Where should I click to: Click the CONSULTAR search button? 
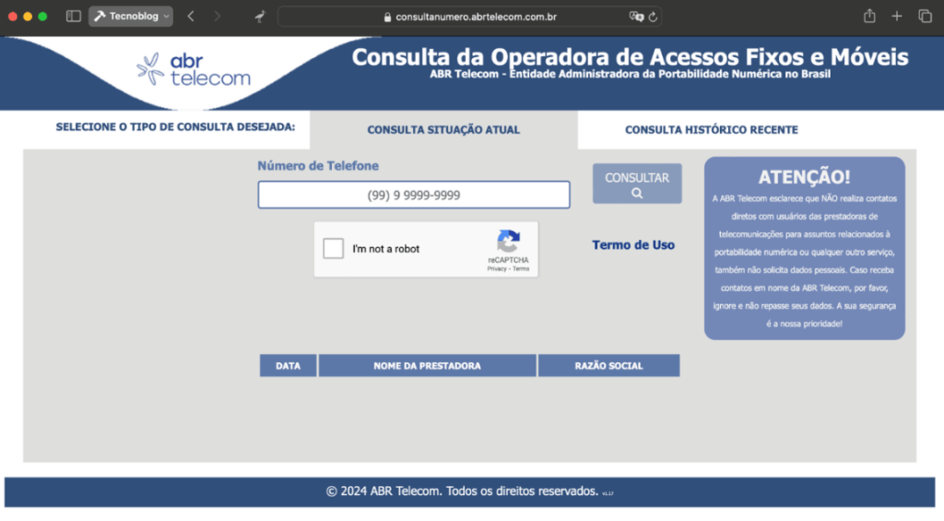pyautogui.click(x=637, y=184)
